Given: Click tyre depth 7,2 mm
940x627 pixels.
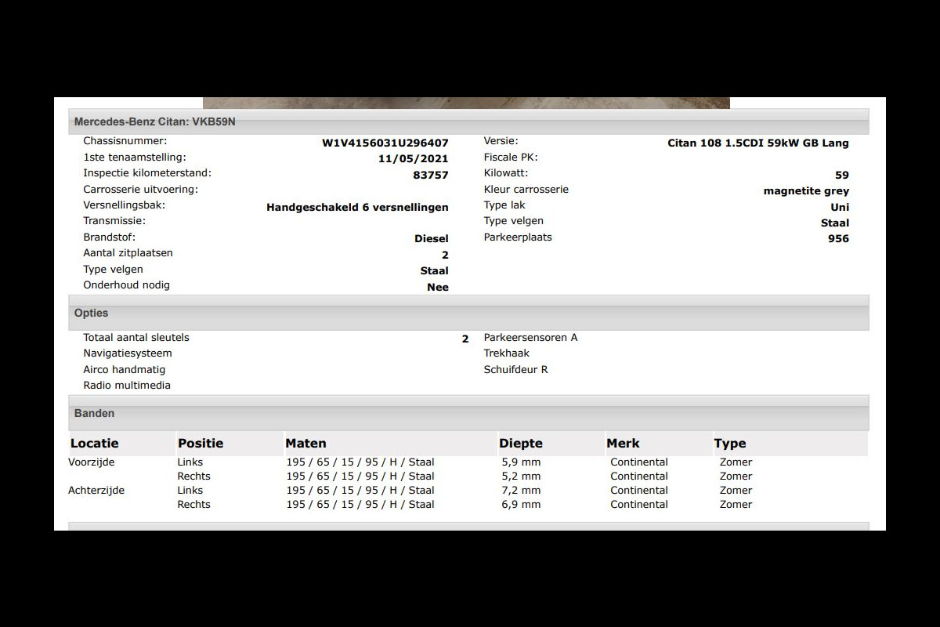Looking at the screenshot, I should pos(521,491).
